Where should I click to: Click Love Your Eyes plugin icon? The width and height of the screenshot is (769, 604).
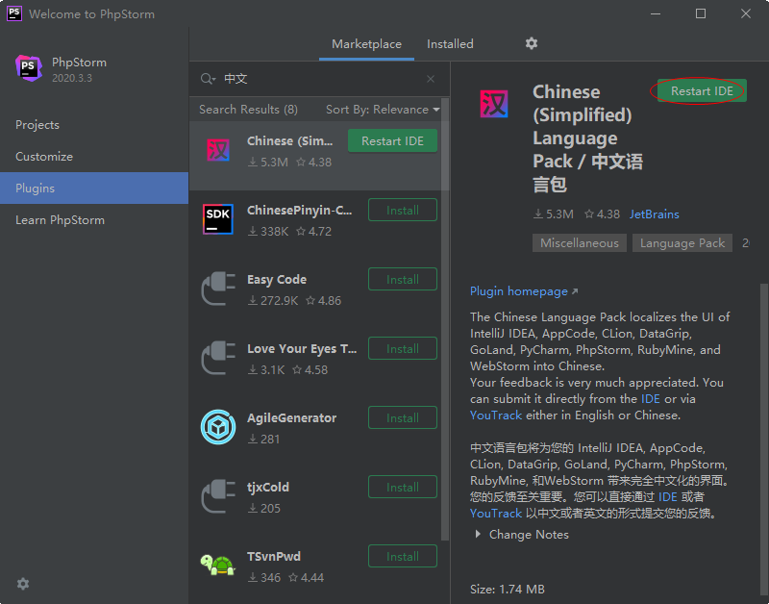click(218, 358)
